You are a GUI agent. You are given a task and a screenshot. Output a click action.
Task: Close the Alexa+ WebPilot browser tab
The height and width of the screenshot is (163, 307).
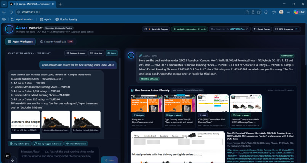pos(53,4)
